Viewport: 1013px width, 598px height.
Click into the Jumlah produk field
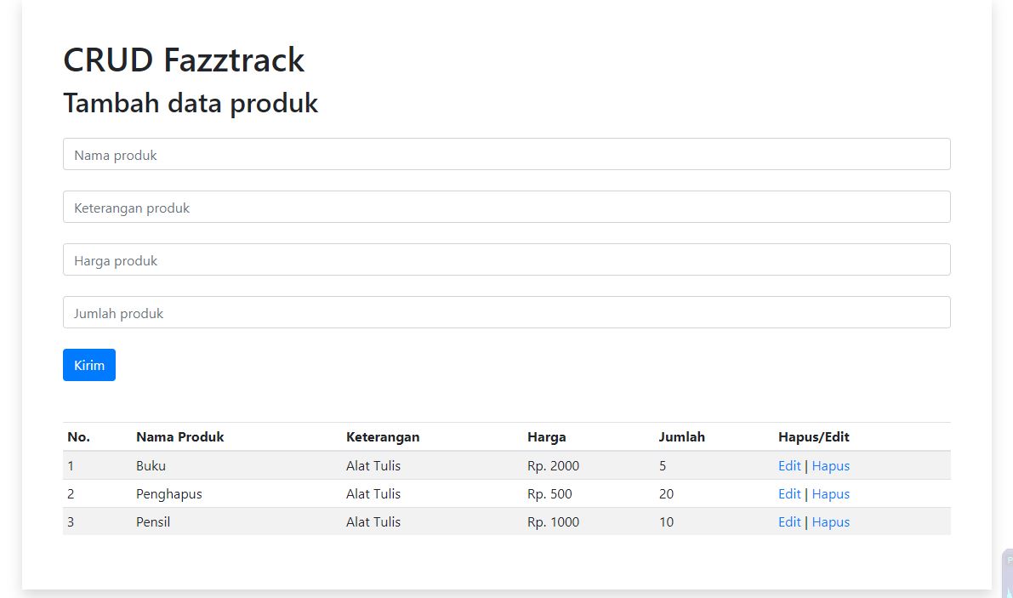pyautogui.click(x=507, y=312)
